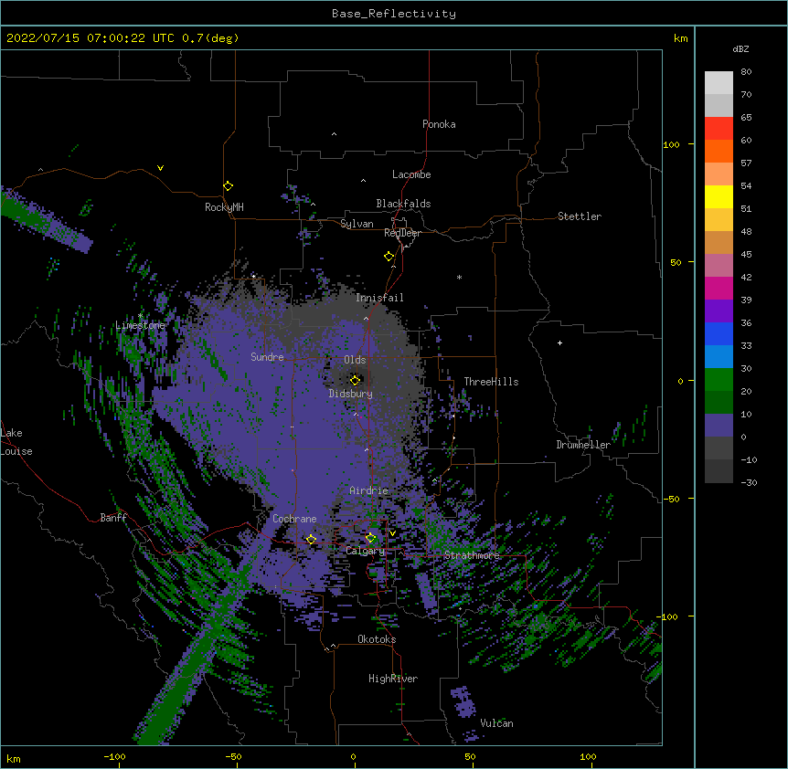Viewport: 788px width, 769px height.
Task: Pick the red swatch in the dBZ legend
Action: [719, 128]
